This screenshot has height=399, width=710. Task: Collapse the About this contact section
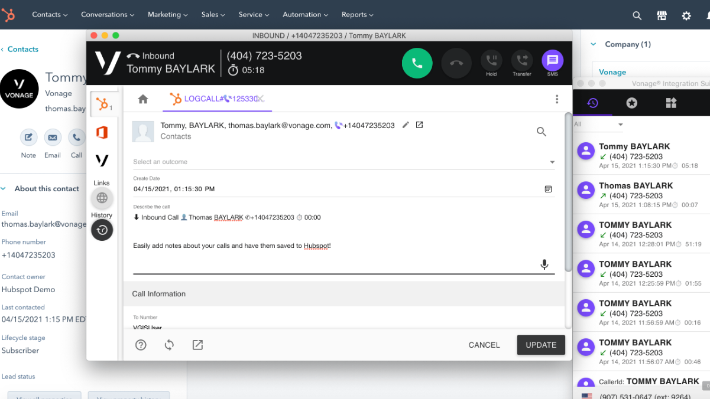click(4, 189)
